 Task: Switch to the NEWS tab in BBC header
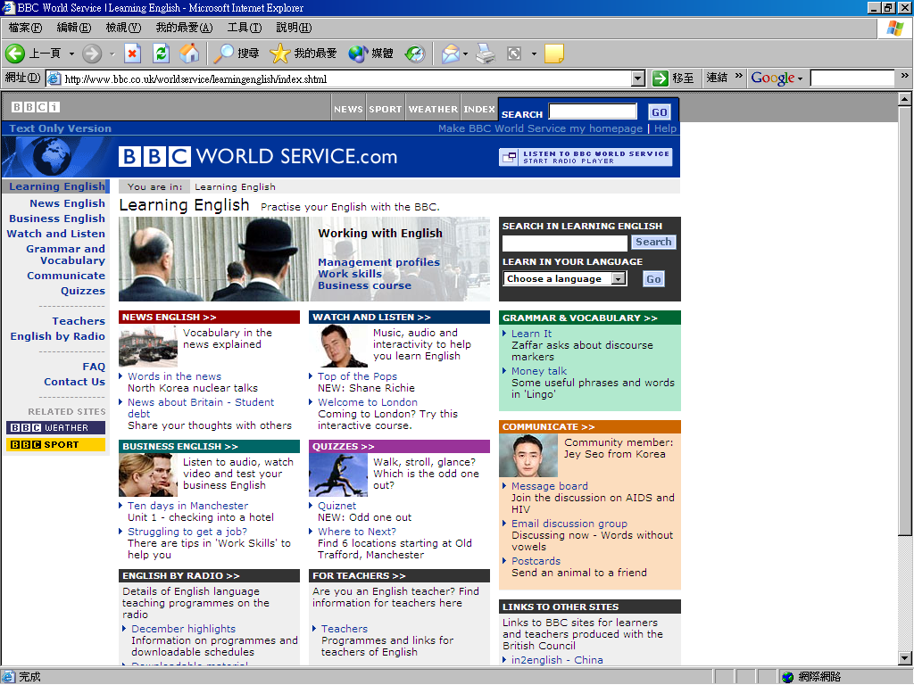[x=348, y=109]
